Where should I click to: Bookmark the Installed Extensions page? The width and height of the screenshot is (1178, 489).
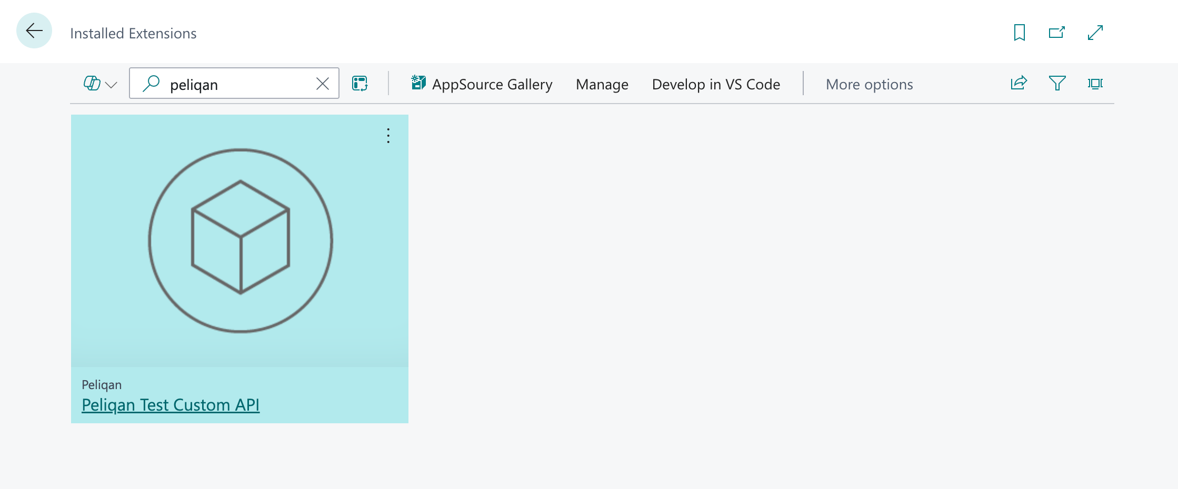(1019, 33)
